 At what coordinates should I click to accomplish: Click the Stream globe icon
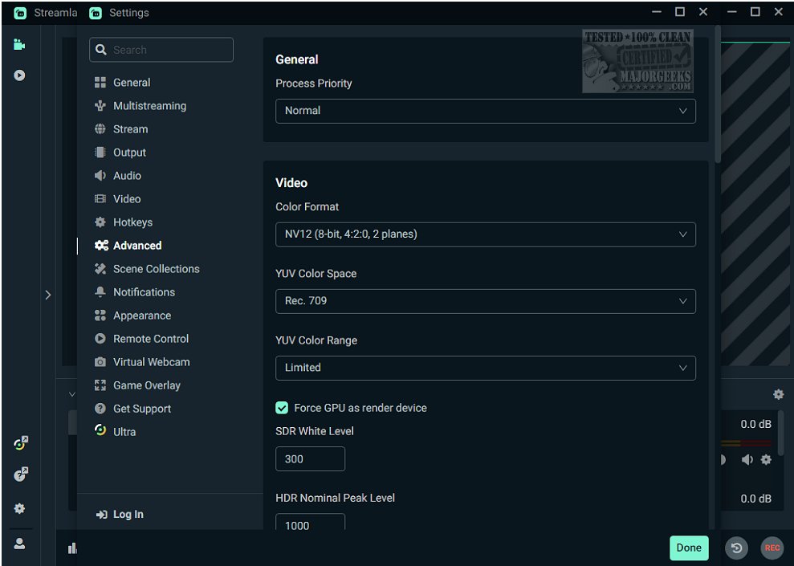point(100,129)
